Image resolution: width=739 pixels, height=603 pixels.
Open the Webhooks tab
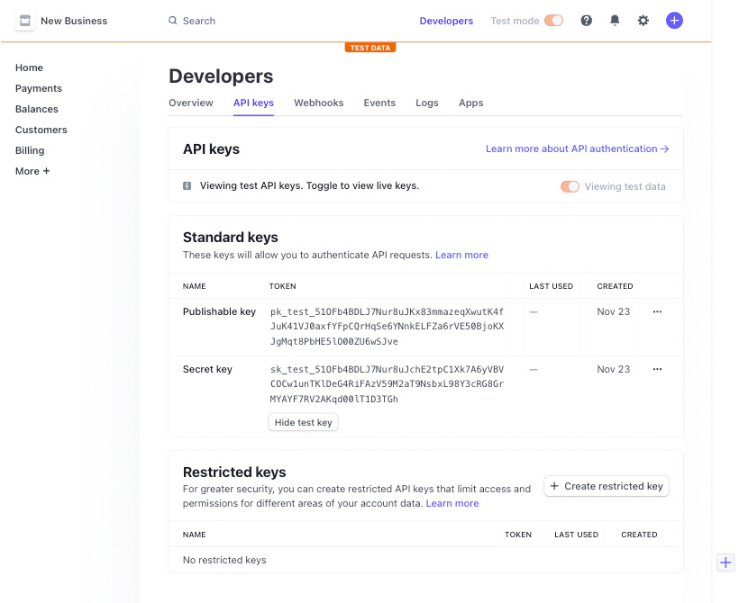(x=319, y=103)
